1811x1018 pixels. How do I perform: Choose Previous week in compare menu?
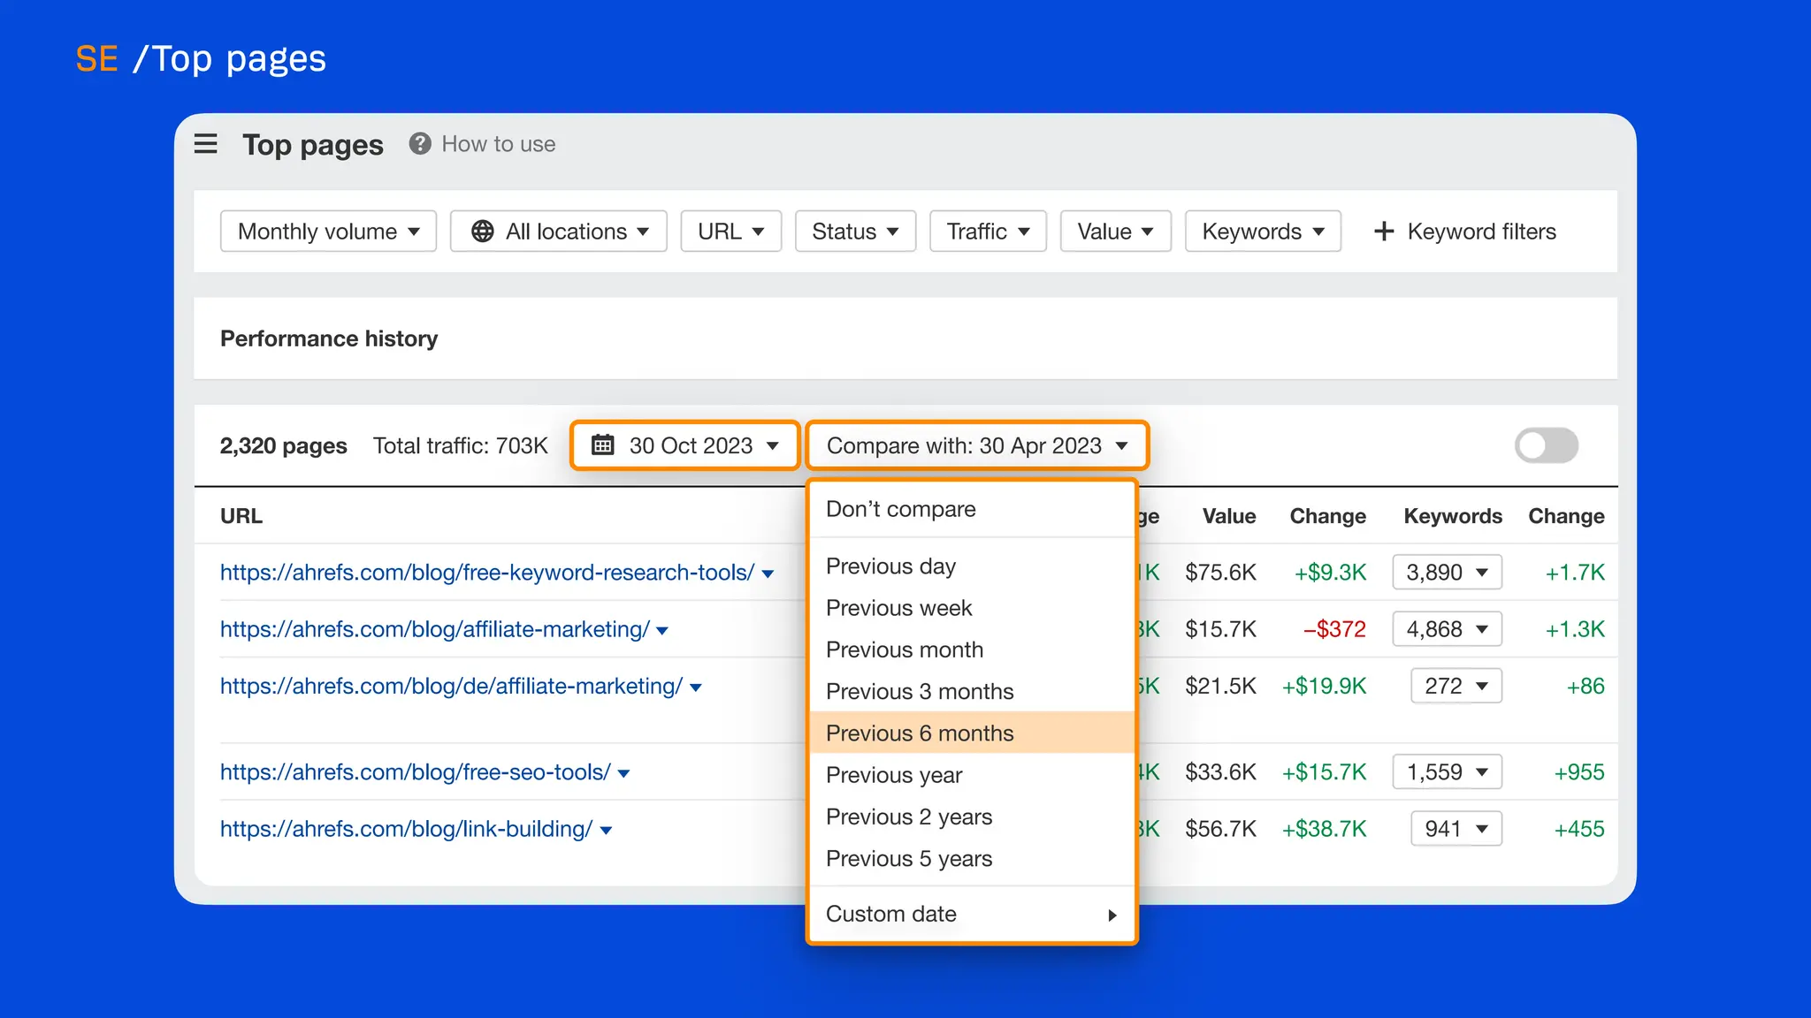[972, 608]
